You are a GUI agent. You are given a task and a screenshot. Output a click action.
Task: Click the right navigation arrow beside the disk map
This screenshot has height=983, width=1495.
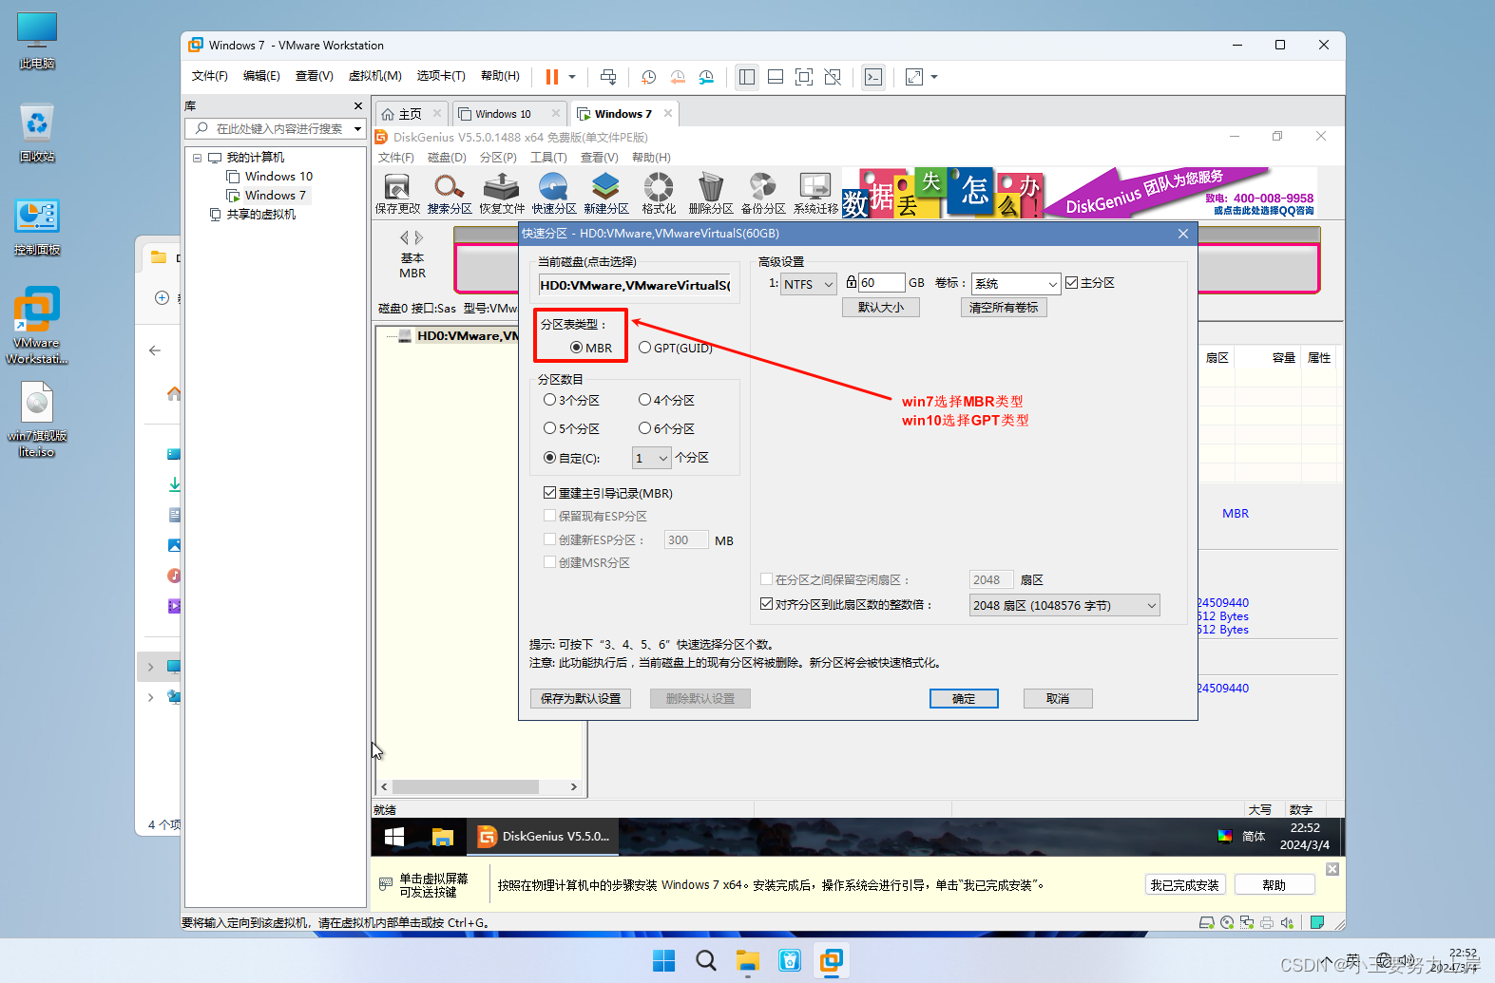click(x=419, y=237)
